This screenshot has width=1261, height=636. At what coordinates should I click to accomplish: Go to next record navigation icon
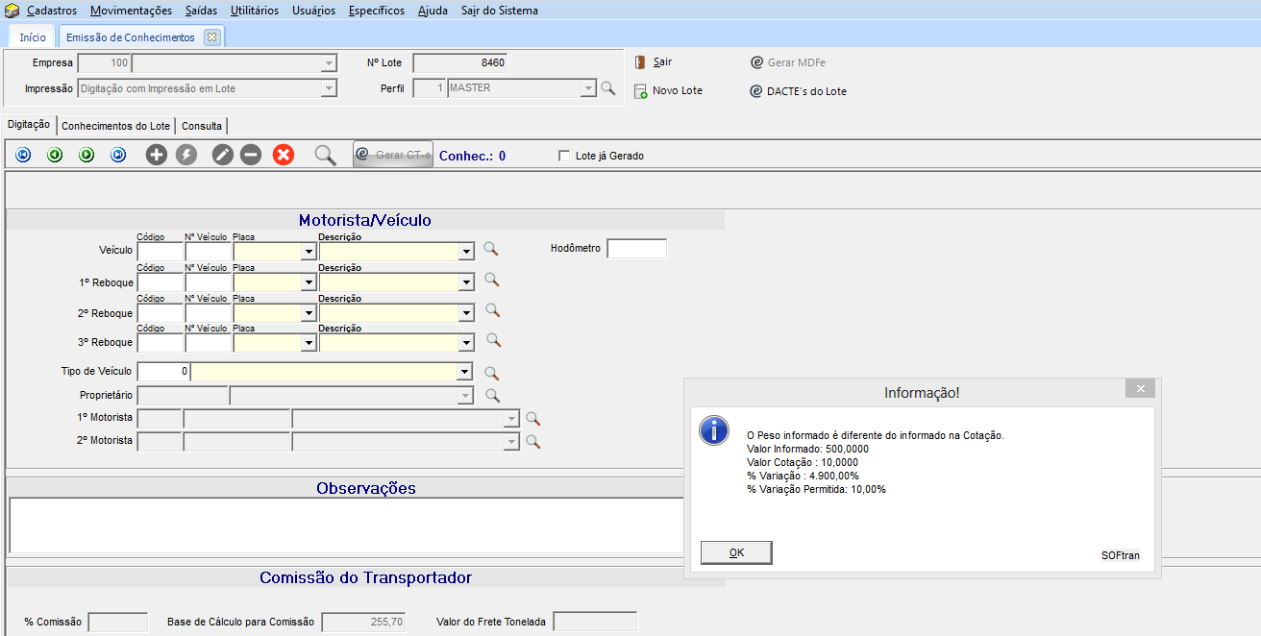(87, 155)
